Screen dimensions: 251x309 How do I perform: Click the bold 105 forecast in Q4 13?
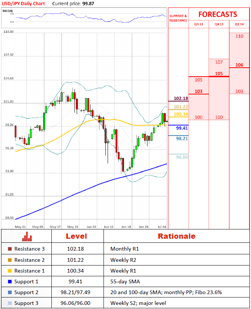point(219,74)
